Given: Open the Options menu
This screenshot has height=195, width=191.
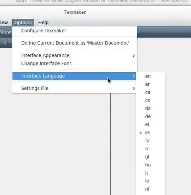Looking at the screenshot, I should click(x=23, y=23).
